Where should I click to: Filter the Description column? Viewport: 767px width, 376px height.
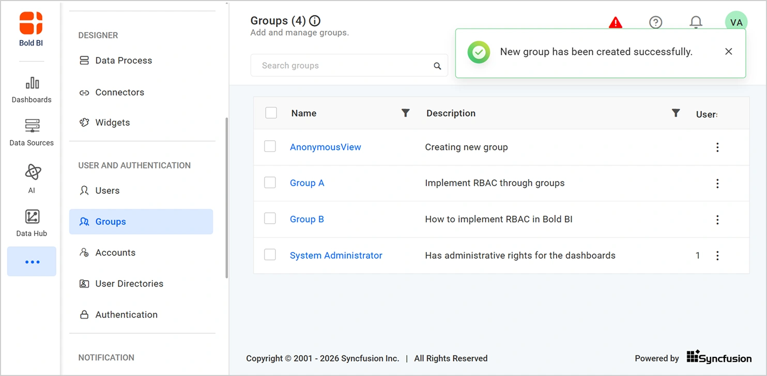(x=676, y=113)
